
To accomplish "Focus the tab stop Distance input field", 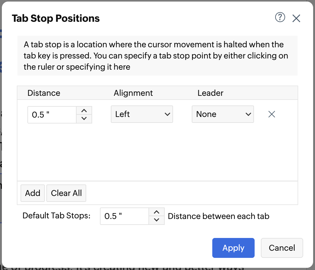I will [x=52, y=115].
